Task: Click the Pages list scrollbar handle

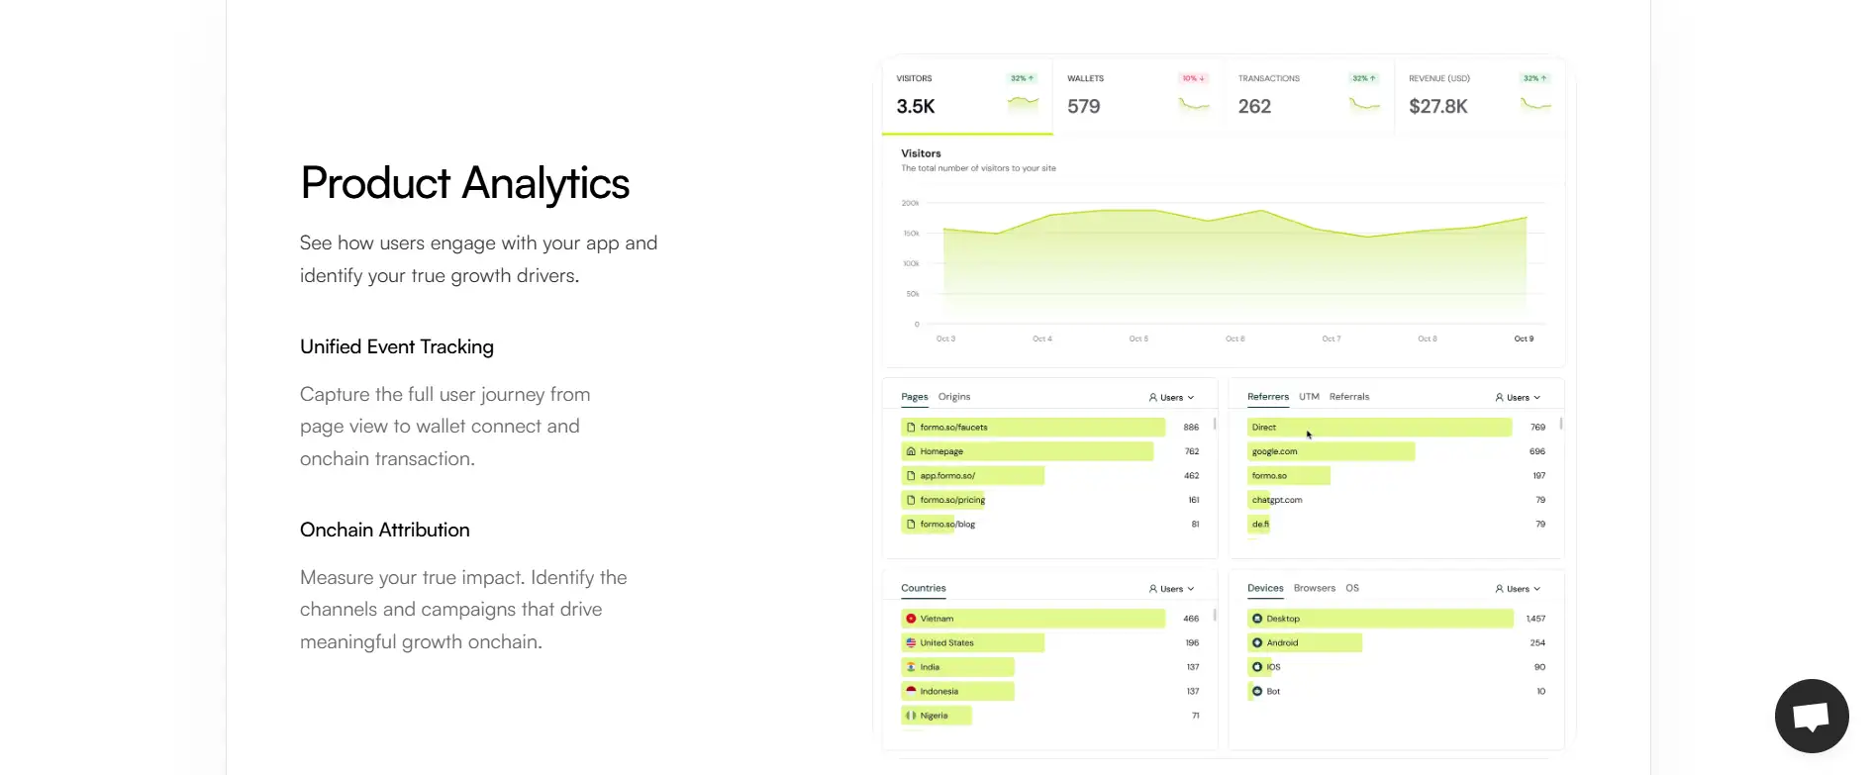Action: click(x=1215, y=424)
